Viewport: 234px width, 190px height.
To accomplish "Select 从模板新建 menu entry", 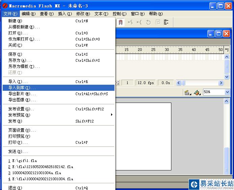I will pyautogui.click(x=59, y=27).
